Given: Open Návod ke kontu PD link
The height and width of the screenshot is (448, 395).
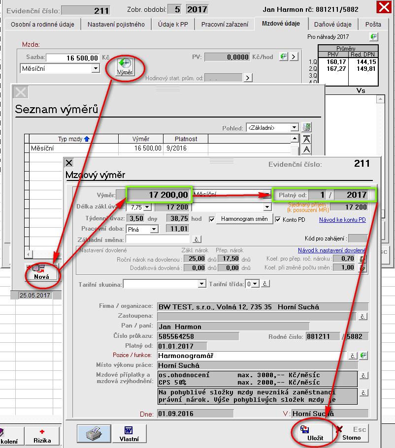Looking at the screenshot, I should tap(342, 220).
